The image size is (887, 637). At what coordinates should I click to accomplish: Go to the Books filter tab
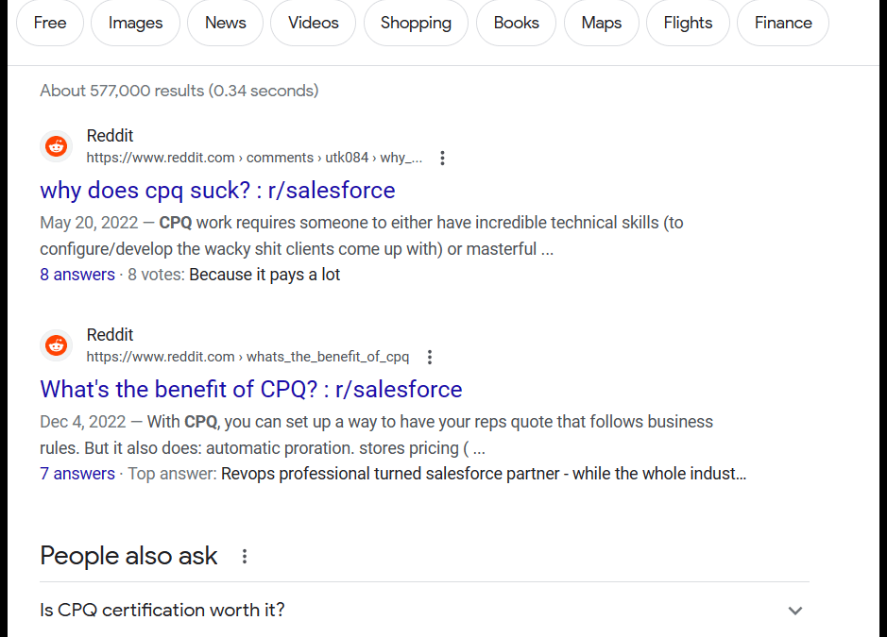(516, 23)
